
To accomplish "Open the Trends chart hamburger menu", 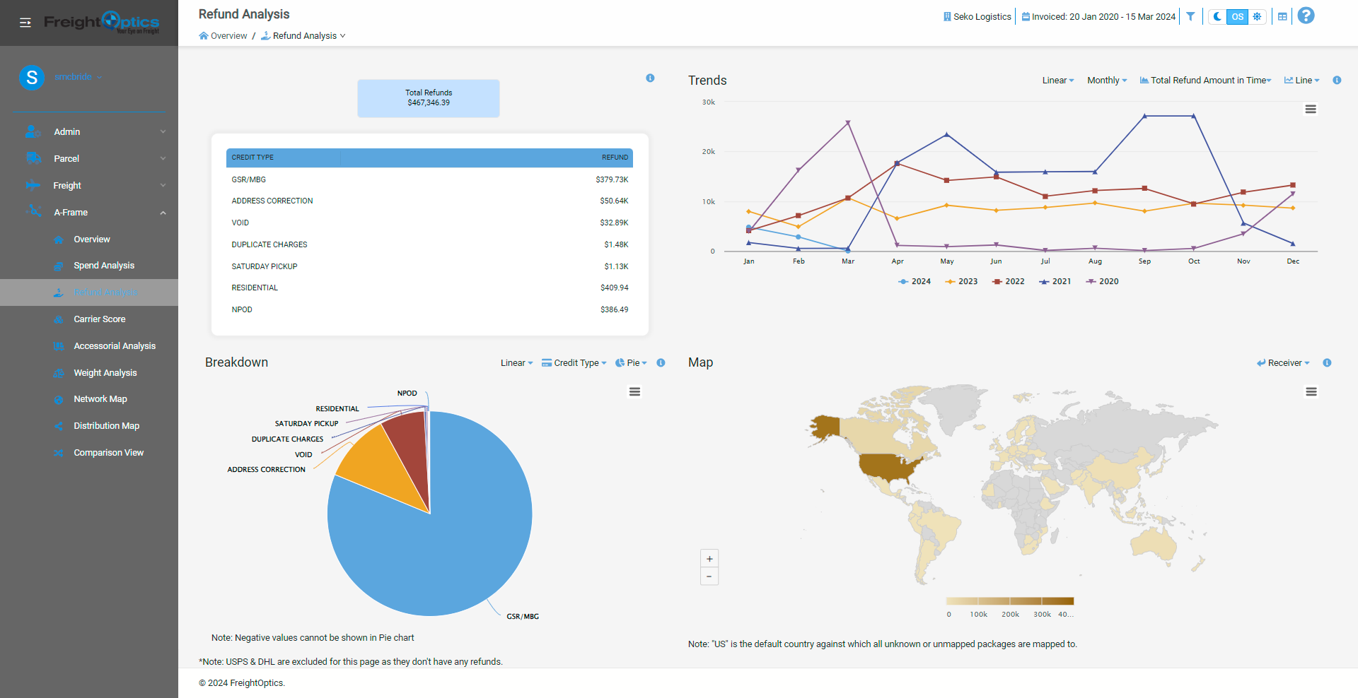I will (x=1310, y=110).
